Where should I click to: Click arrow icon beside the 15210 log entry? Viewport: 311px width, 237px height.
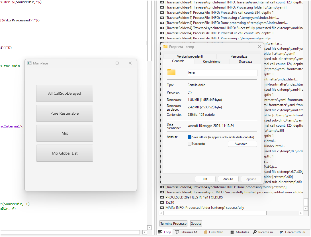(162, 202)
